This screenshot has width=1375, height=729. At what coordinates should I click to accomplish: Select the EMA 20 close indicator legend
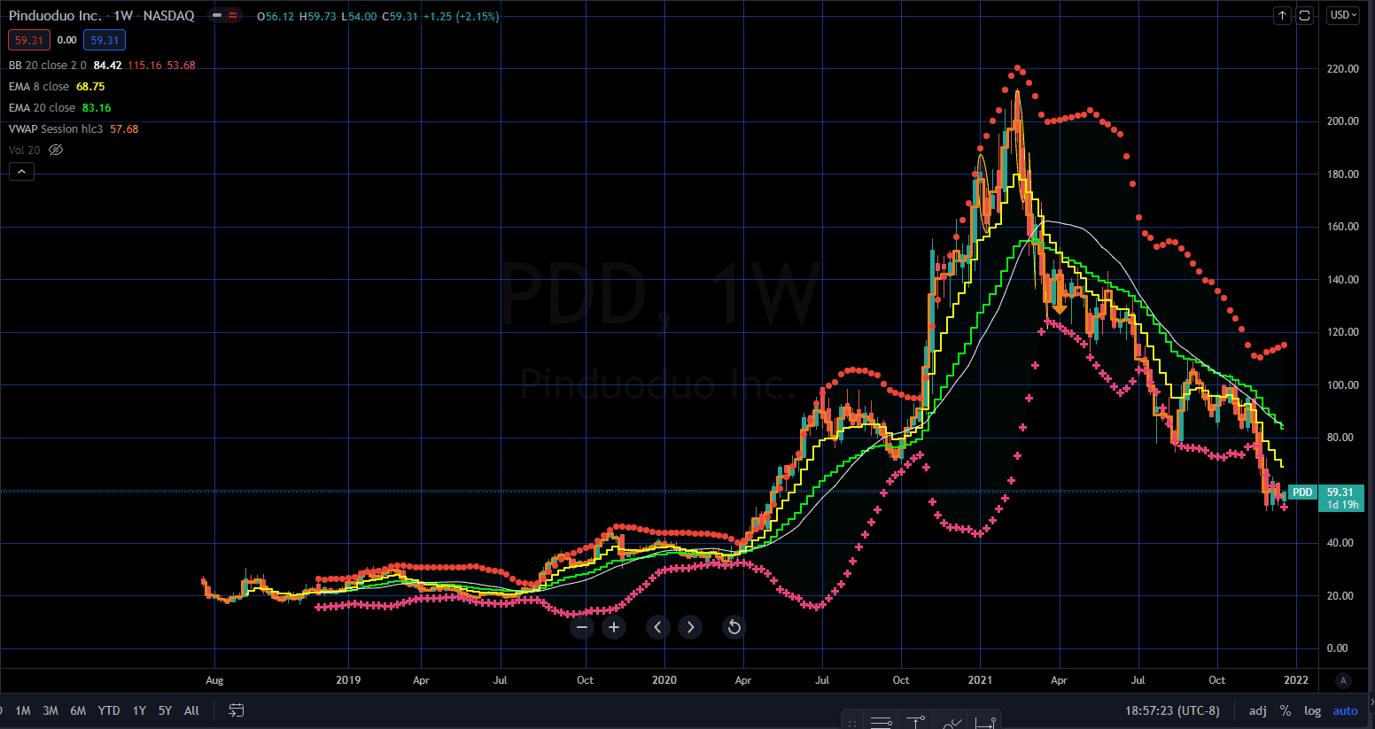point(42,108)
